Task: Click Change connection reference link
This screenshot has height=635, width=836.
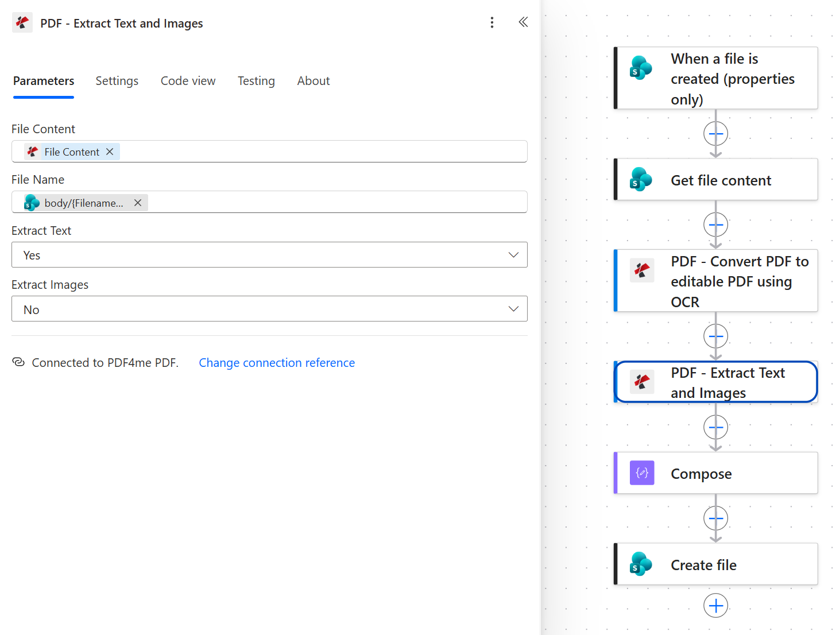Action: click(277, 363)
